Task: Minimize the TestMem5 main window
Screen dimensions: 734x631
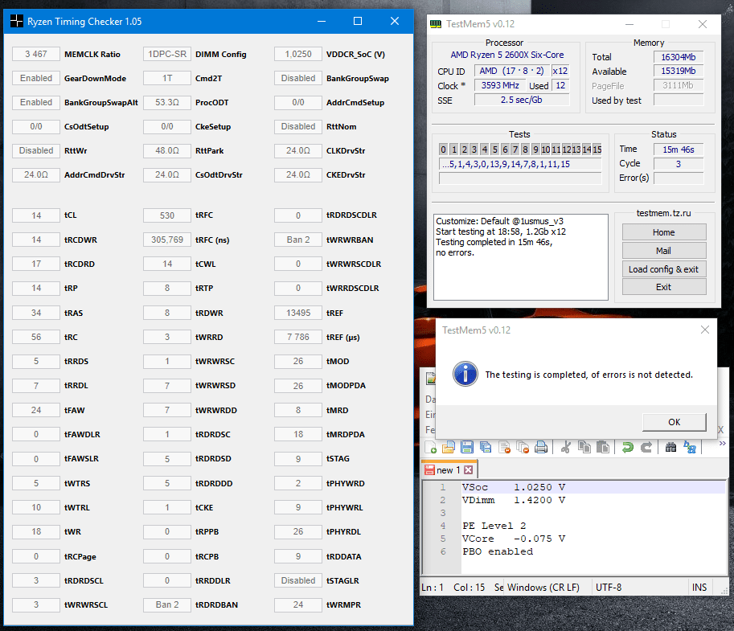Action: point(629,24)
